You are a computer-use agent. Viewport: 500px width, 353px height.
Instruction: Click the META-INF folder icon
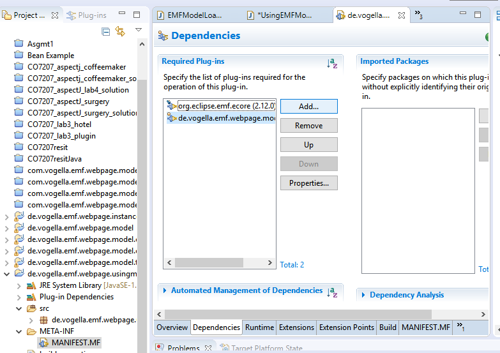(31, 332)
